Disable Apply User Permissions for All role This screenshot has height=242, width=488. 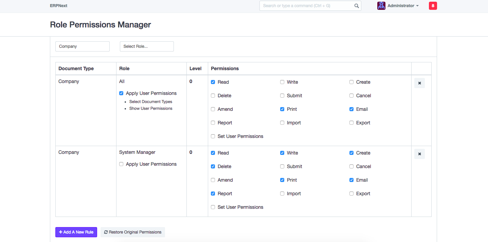[x=121, y=93]
